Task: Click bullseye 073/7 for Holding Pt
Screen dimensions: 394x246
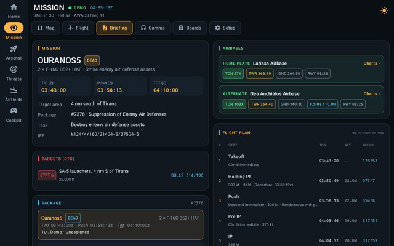Action: pos(369,180)
